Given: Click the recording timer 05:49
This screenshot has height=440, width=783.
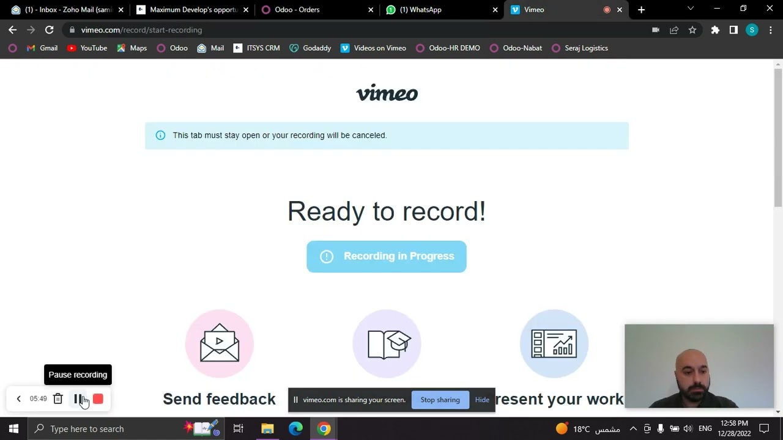Looking at the screenshot, I should (38, 399).
